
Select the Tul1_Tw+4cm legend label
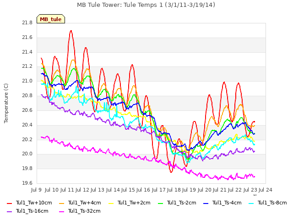[x=84, y=203]
